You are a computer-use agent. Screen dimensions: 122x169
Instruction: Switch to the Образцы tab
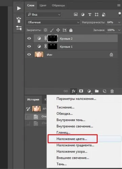(x=58, y=5)
